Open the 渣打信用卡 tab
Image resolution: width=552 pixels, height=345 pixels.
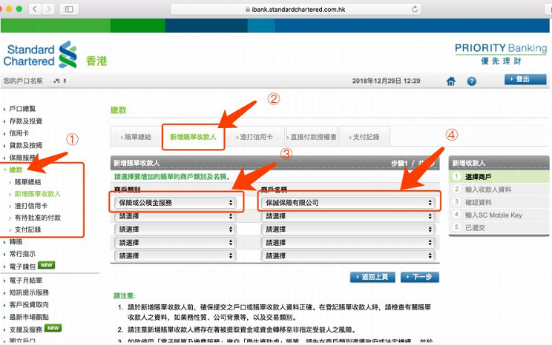256,137
